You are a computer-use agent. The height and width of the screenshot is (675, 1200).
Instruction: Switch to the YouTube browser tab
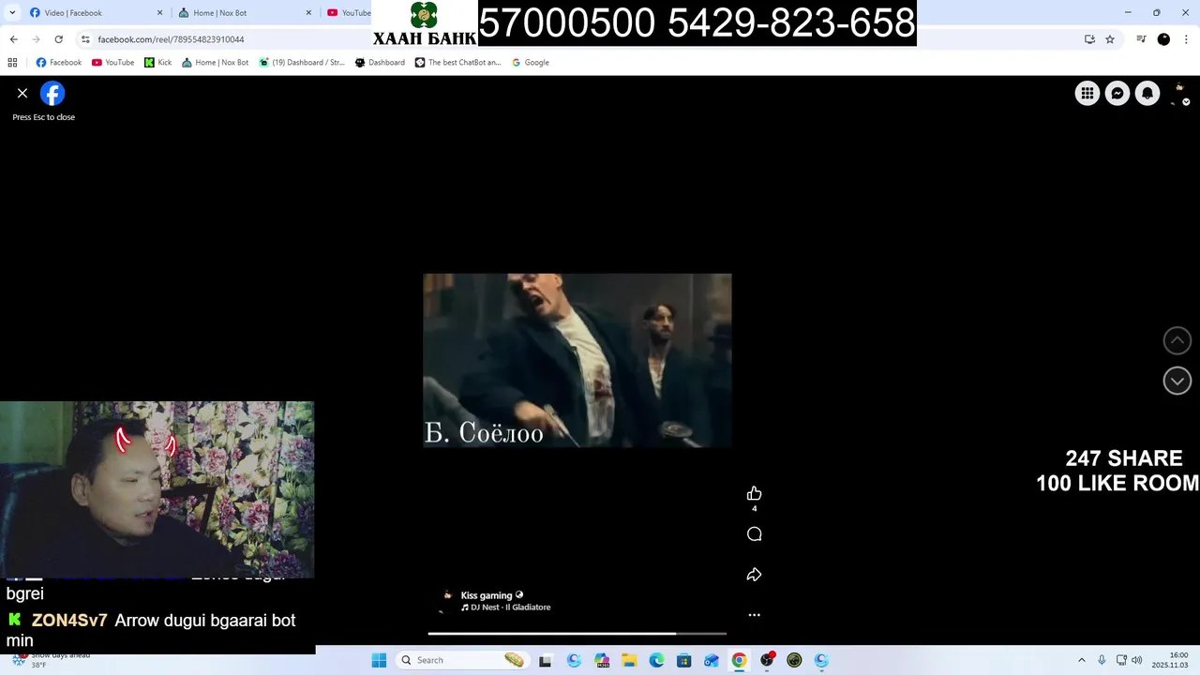coord(348,13)
